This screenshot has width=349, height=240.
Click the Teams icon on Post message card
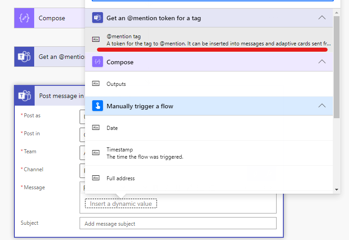(x=24, y=96)
